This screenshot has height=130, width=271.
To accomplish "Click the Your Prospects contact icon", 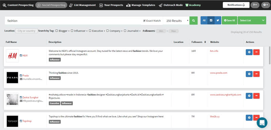I will [x=101, y=5].
